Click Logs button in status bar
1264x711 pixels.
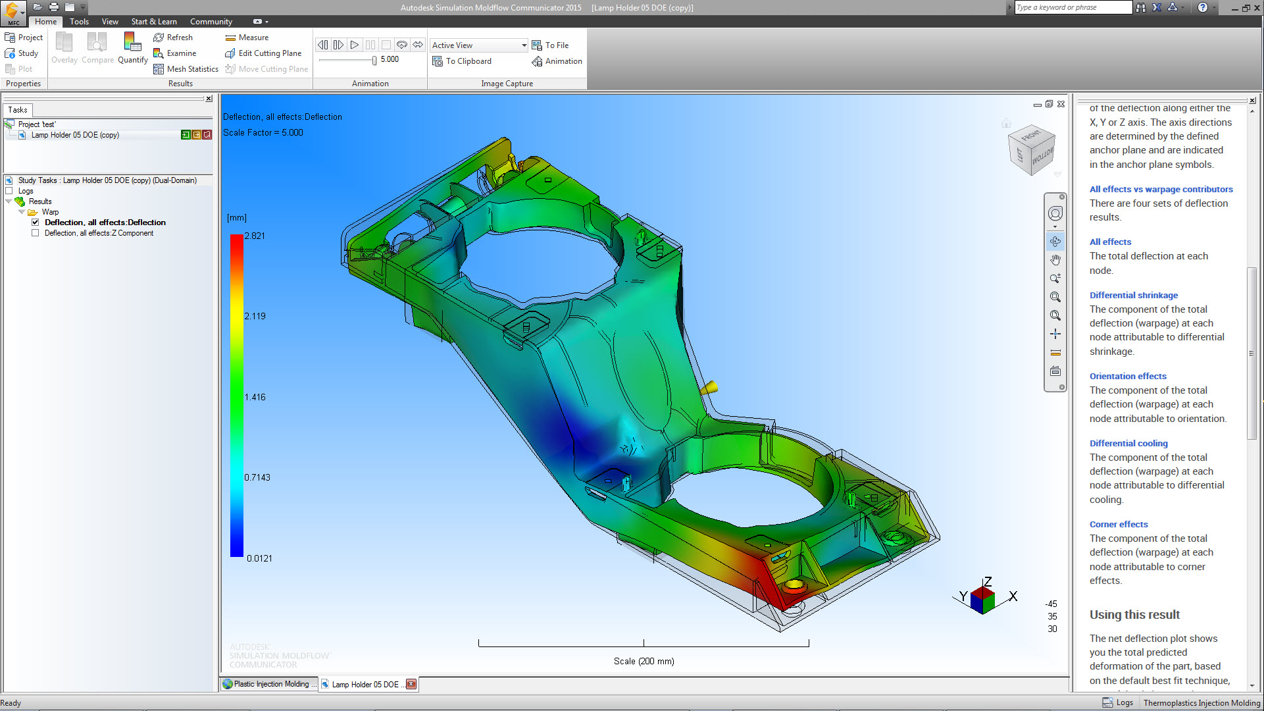(1118, 702)
